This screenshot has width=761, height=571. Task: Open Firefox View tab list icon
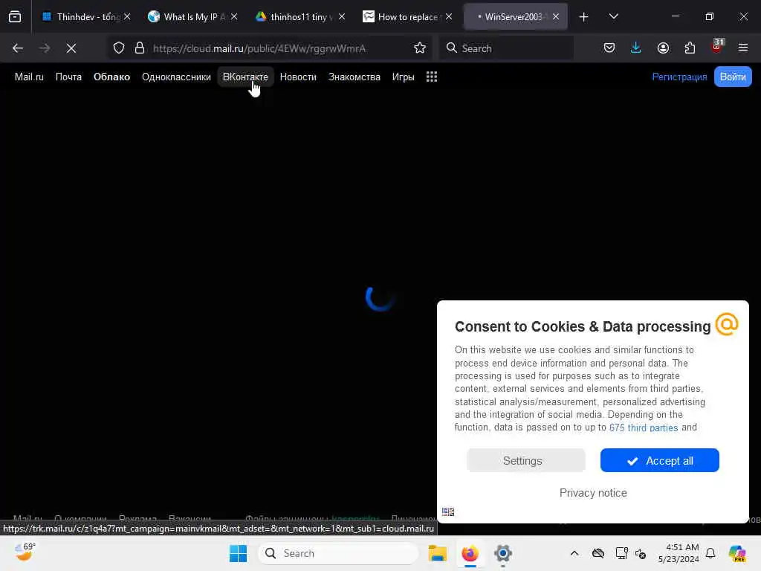[x=15, y=17]
